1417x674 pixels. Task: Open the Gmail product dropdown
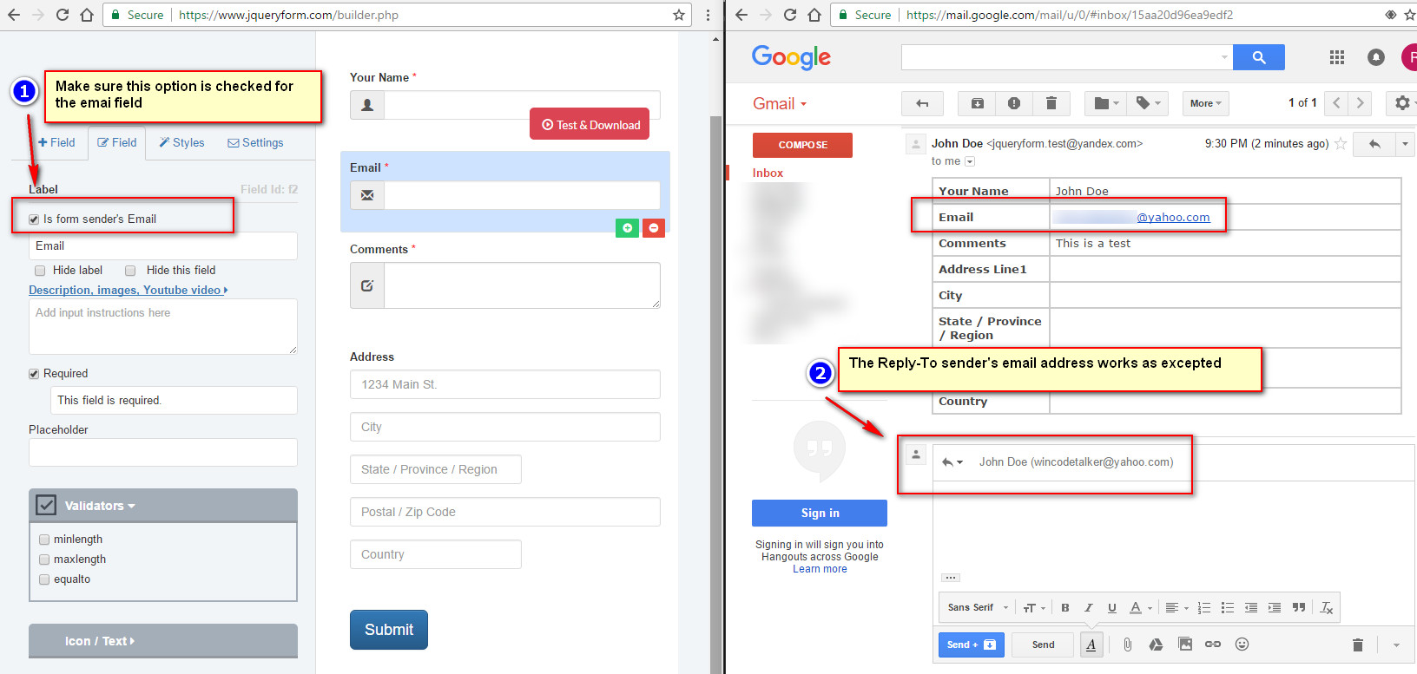779,104
